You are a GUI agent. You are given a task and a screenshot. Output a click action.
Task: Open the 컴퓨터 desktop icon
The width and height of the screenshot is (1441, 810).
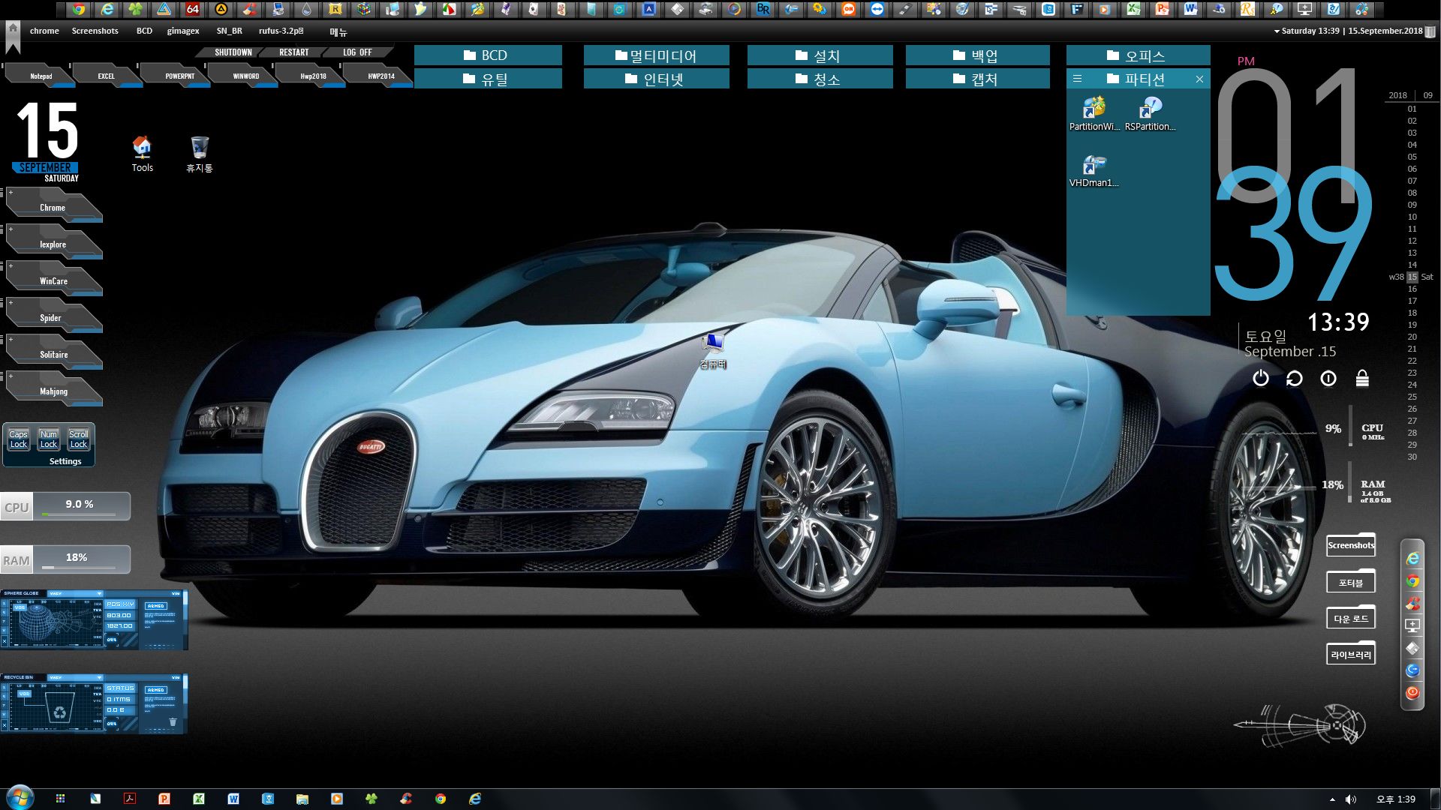click(713, 351)
